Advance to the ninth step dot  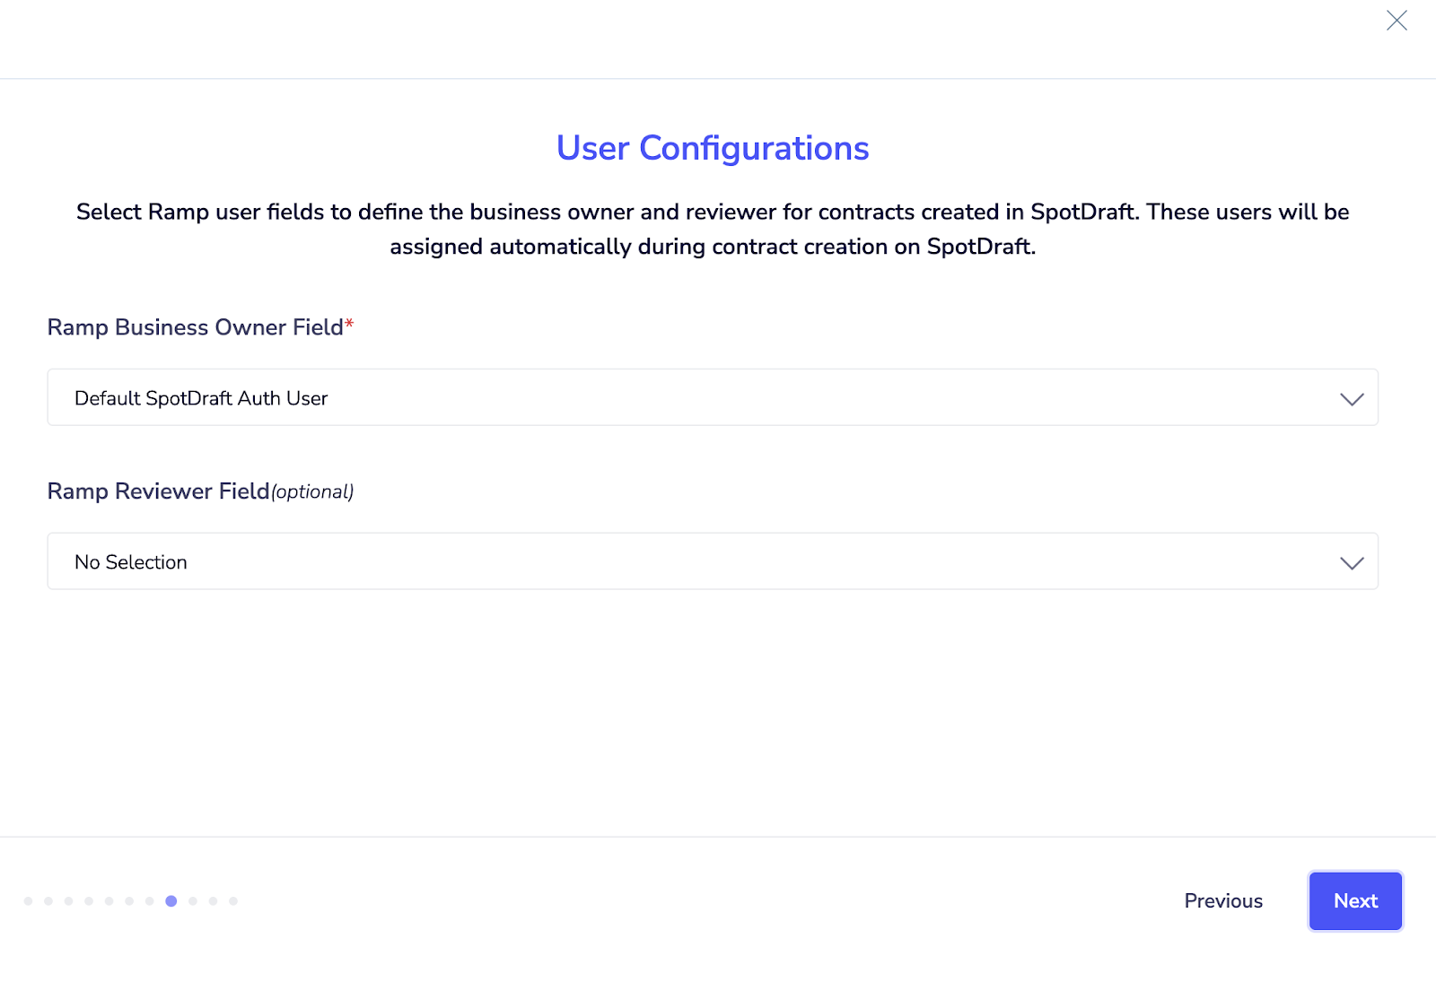pos(193,901)
